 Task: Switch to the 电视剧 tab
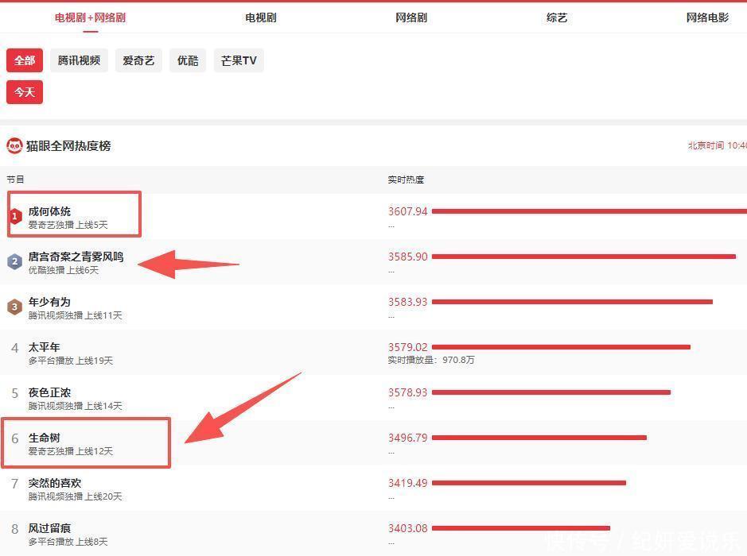coord(261,17)
